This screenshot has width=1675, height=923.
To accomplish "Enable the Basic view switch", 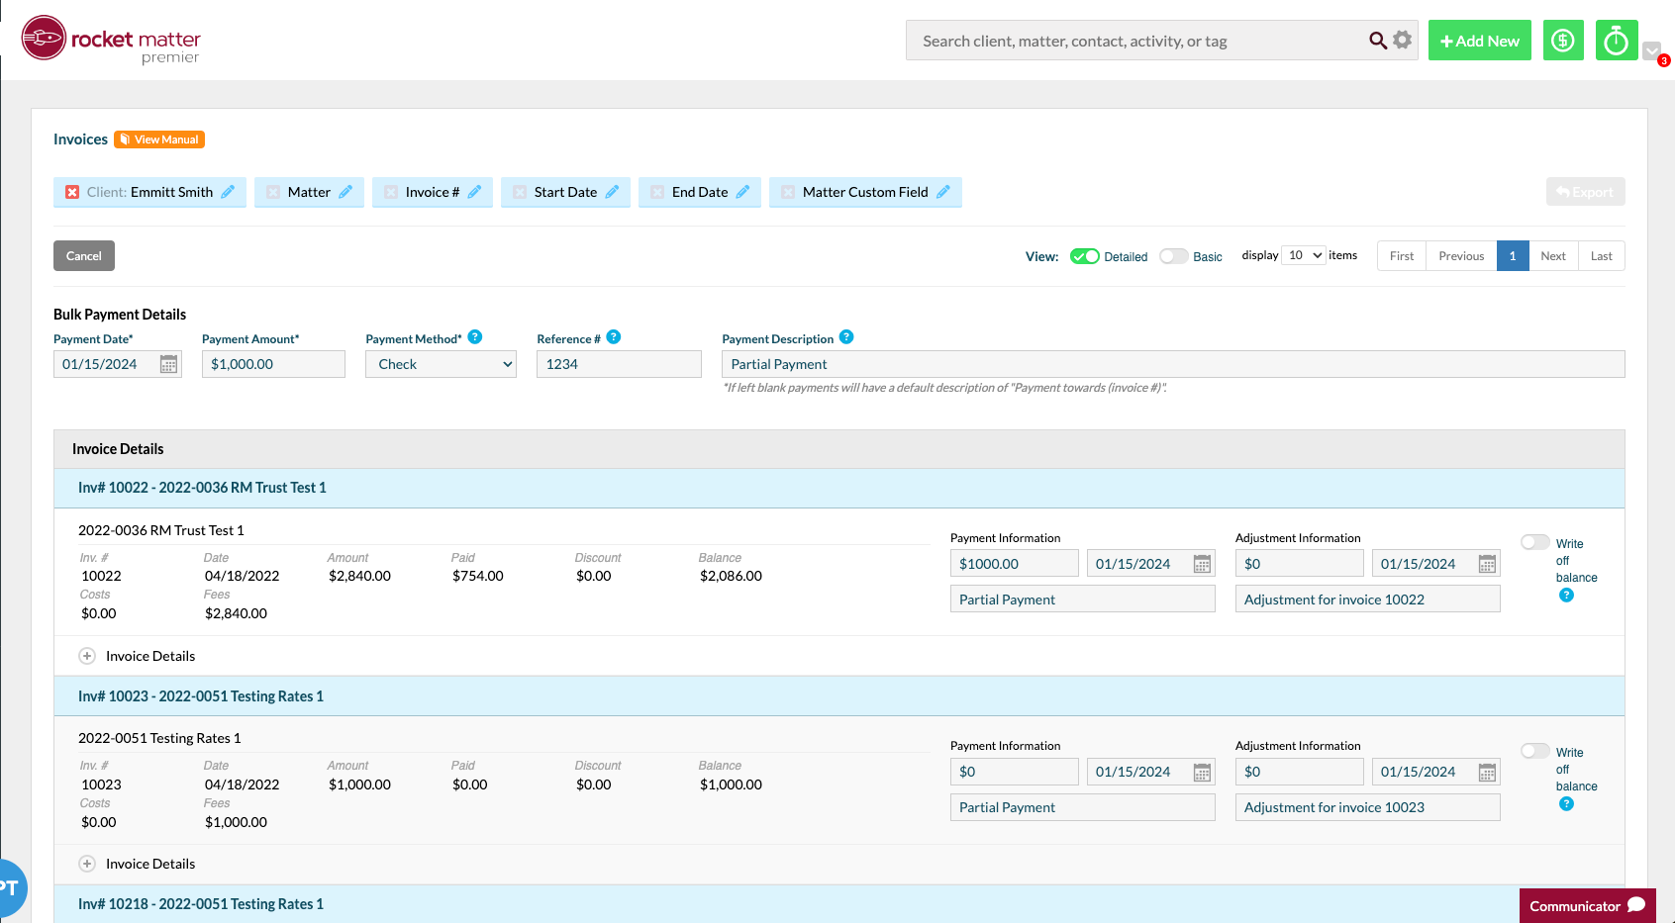I will [x=1174, y=256].
